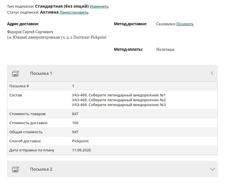
Task: Click Приостановить to pause the subscription
Action: [74, 12]
